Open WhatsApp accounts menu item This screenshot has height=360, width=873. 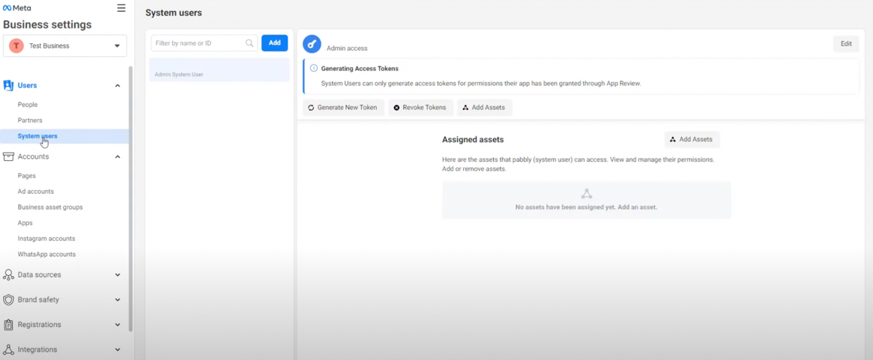46,254
